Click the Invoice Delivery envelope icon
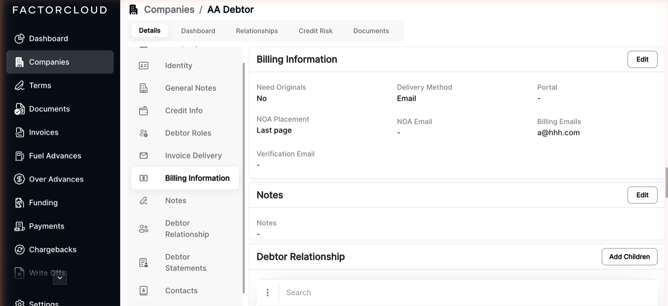668x306 pixels. coord(144,156)
